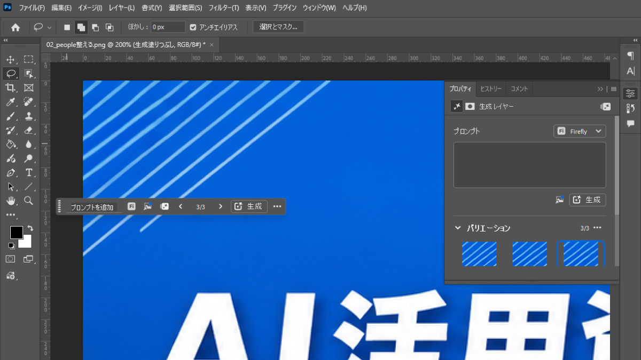Image resolution: width=641 pixels, height=360 pixels.
Task: Toggle the Anti-alias checkbox
Action: pyautogui.click(x=193, y=27)
